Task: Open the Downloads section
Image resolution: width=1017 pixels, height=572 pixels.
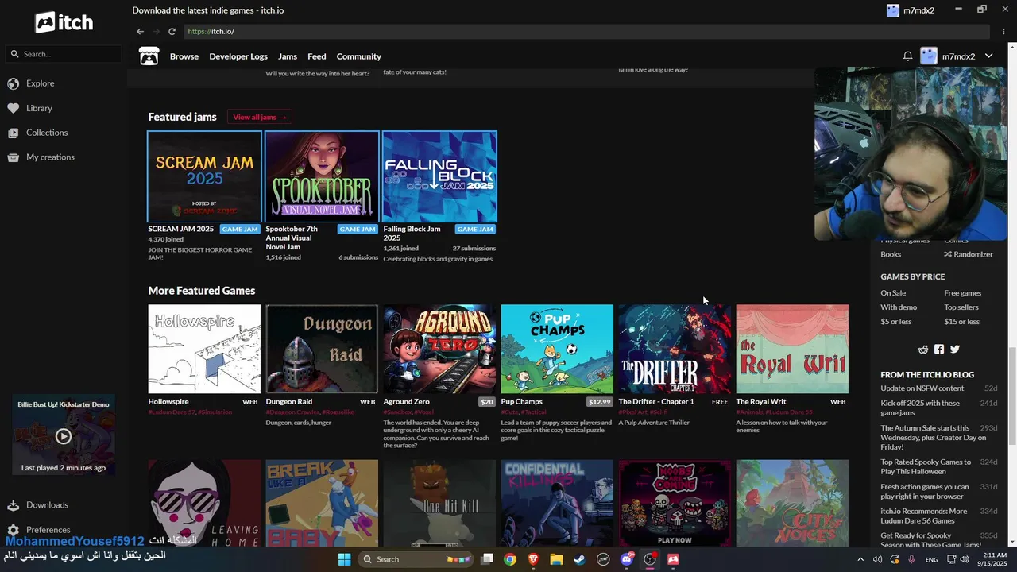Action: (38, 505)
